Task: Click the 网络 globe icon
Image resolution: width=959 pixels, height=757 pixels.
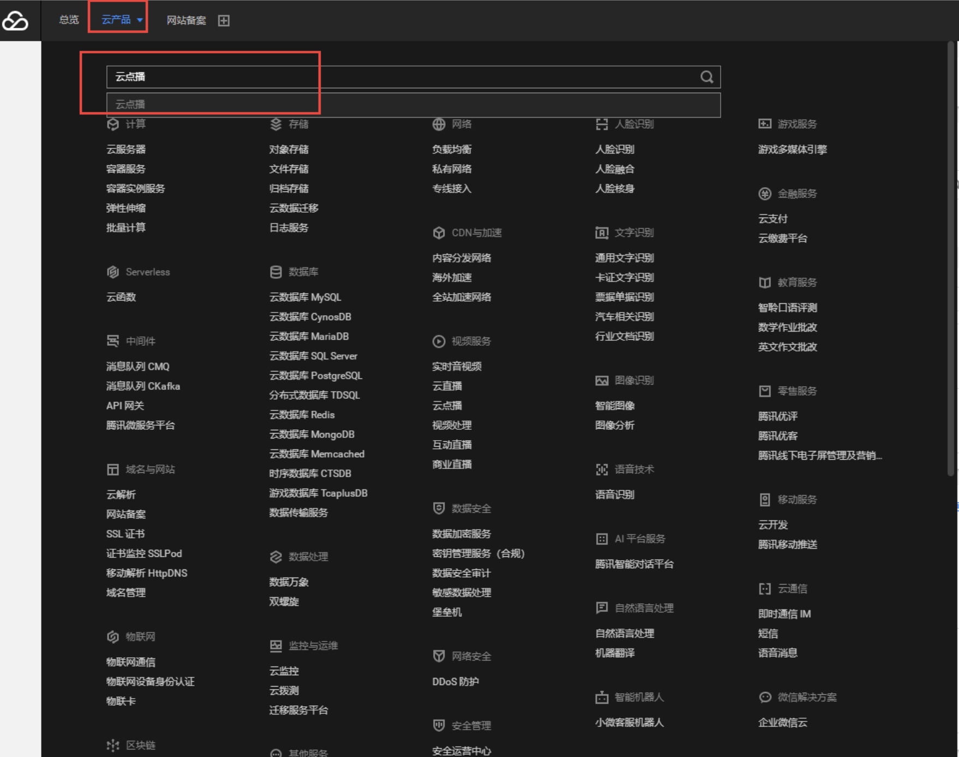Action: pos(439,124)
